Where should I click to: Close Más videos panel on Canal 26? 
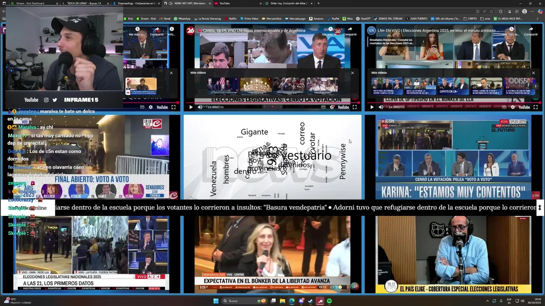pyautogui.click(x=352, y=73)
